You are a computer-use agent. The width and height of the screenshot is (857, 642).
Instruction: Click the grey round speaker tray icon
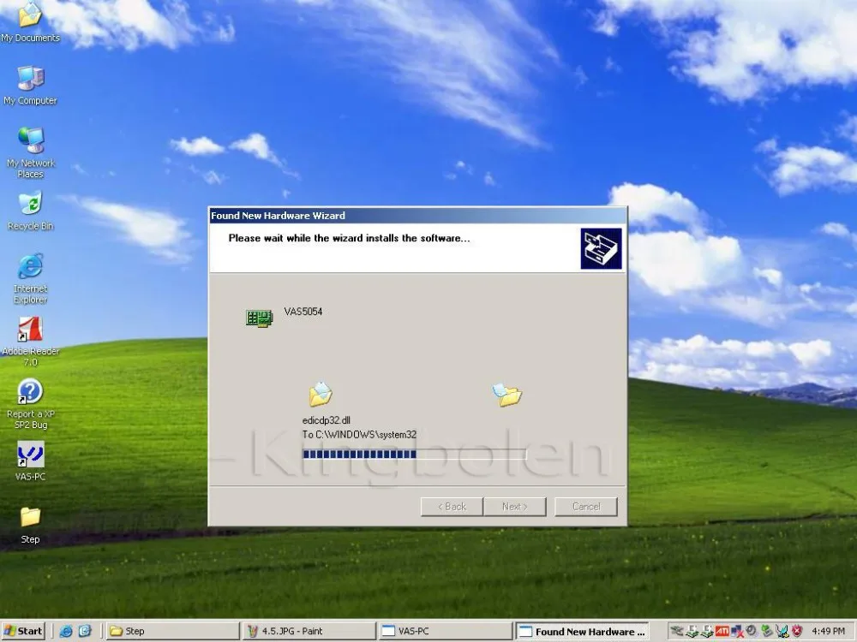[752, 631]
